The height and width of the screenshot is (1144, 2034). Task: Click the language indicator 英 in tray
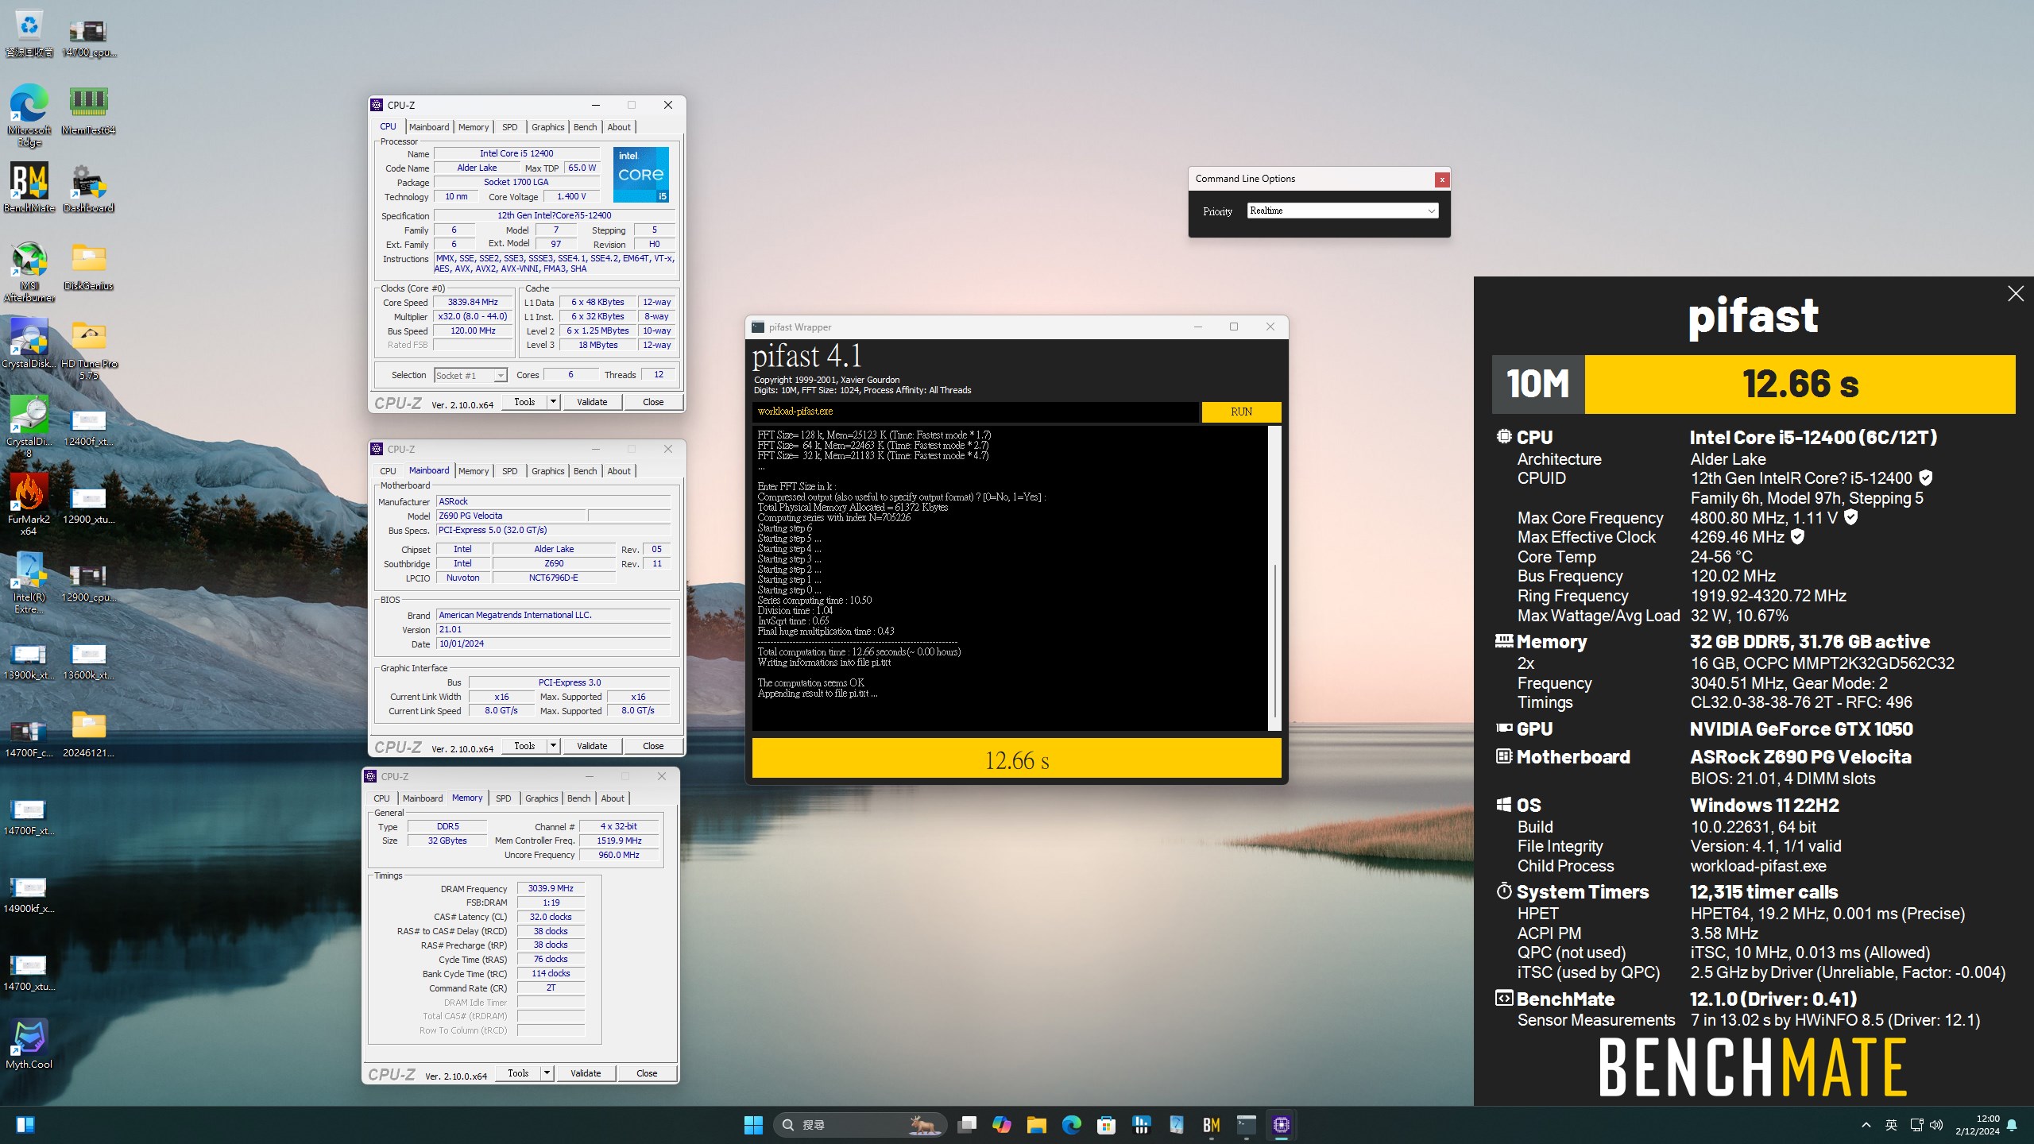coord(1891,1125)
